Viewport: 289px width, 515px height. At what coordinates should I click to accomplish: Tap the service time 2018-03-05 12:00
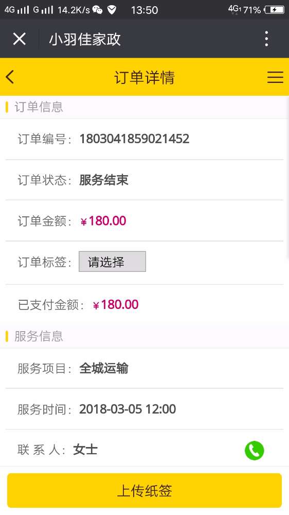(128, 409)
